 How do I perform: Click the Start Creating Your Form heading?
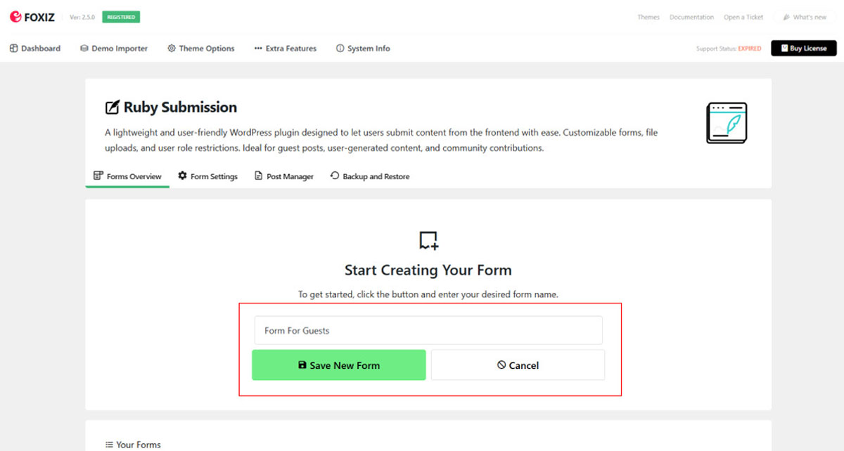point(428,270)
